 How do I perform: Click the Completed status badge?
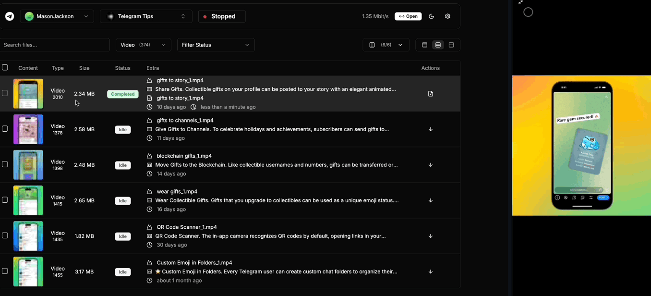coord(123,94)
